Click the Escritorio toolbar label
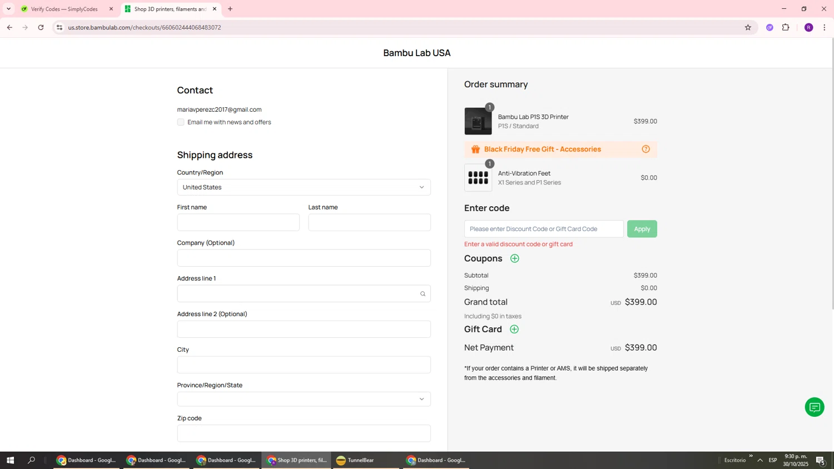The width and height of the screenshot is (834, 469). (x=735, y=460)
